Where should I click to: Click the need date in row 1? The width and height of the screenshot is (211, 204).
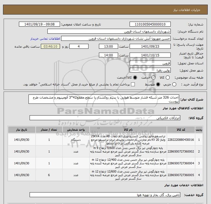click(22, 140)
